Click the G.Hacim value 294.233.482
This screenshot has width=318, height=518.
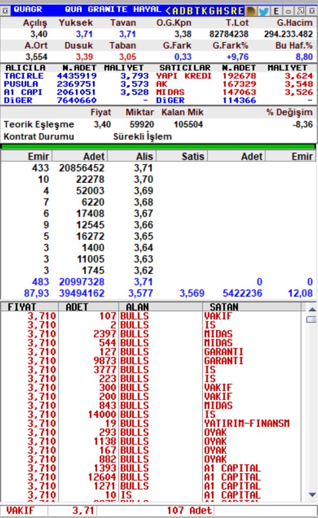(x=288, y=34)
